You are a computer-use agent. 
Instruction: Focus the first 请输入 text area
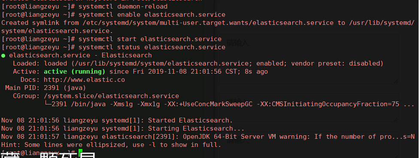click(309, 59)
